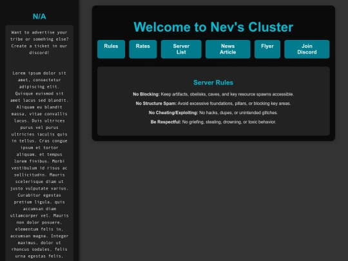
Task: Click the 'N/A' sidebar title
Action: click(x=39, y=16)
